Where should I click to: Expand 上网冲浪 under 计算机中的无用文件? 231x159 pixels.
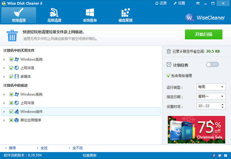click(4, 68)
